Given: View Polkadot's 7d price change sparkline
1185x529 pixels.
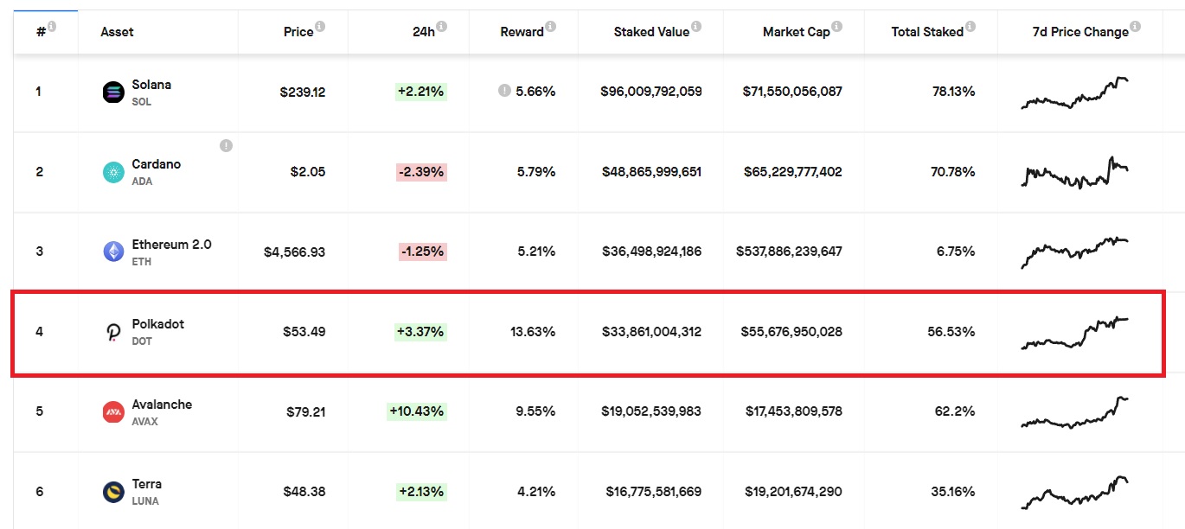Looking at the screenshot, I should [1075, 333].
